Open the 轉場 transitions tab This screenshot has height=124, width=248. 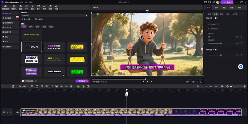(44, 7)
